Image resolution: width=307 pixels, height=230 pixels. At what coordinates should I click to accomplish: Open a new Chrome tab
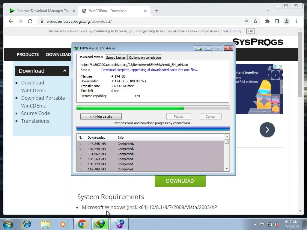coord(156,11)
